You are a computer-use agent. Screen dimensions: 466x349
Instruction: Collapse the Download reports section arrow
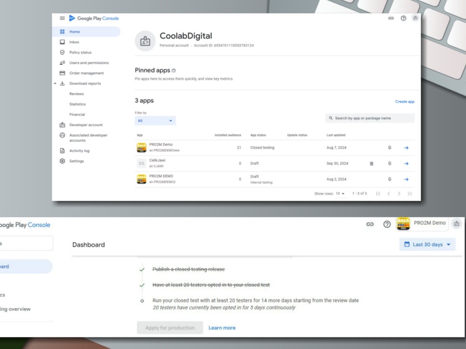[x=55, y=83]
